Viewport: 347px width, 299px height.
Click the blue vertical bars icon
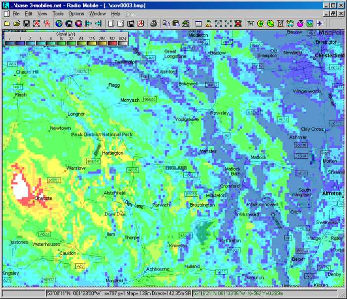[x=320, y=23]
